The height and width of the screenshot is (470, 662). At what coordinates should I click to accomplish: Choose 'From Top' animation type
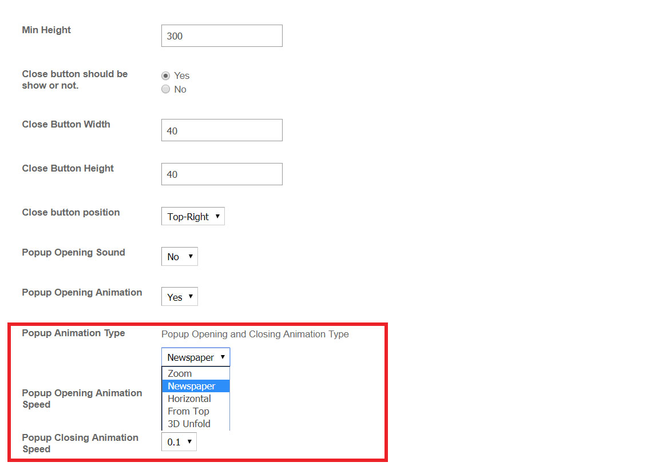click(188, 411)
